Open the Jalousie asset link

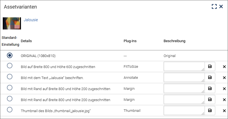pos(31,20)
